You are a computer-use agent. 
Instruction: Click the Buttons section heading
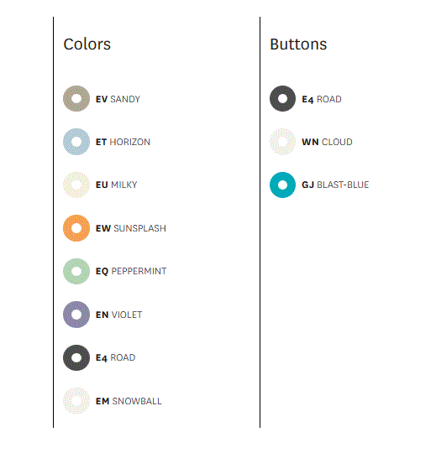click(x=298, y=44)
